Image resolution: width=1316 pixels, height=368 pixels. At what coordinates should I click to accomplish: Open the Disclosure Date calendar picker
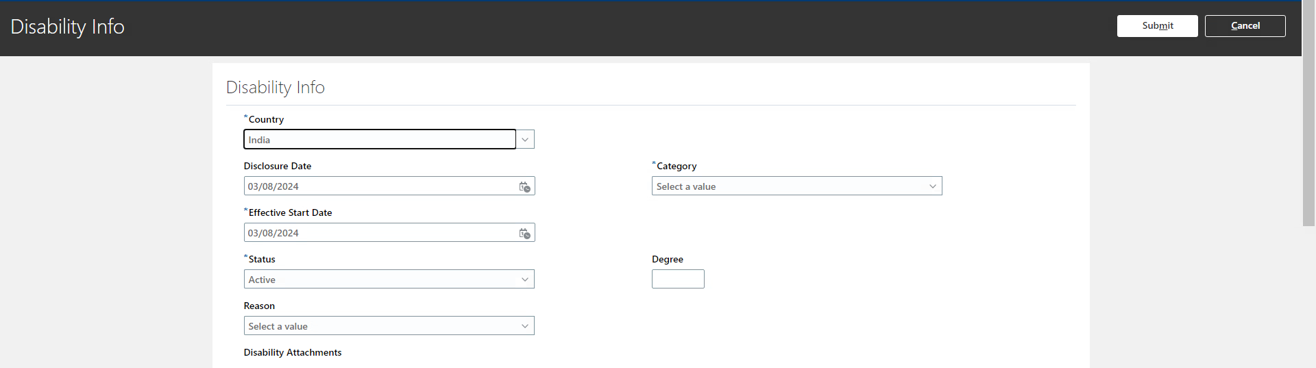pyautogui.click(x=525, y=186)
